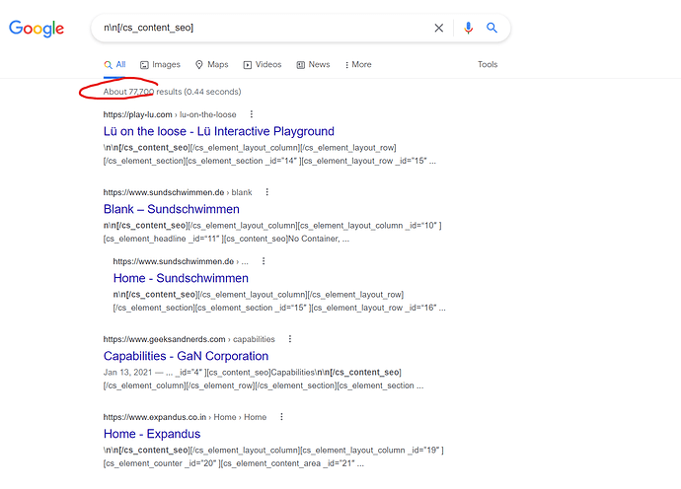
Task: Open the More search categories menu
Action: coord(358,65)
